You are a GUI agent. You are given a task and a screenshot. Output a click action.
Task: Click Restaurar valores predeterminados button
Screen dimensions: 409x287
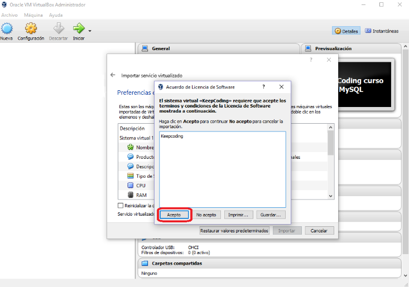pyautogui.click(x=234, y=231)
